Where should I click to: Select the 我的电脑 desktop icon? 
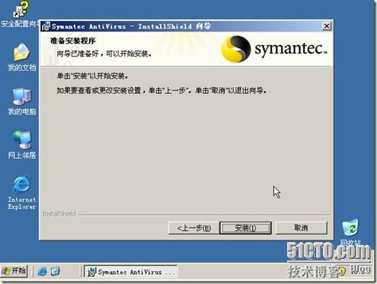pos(22,101)
